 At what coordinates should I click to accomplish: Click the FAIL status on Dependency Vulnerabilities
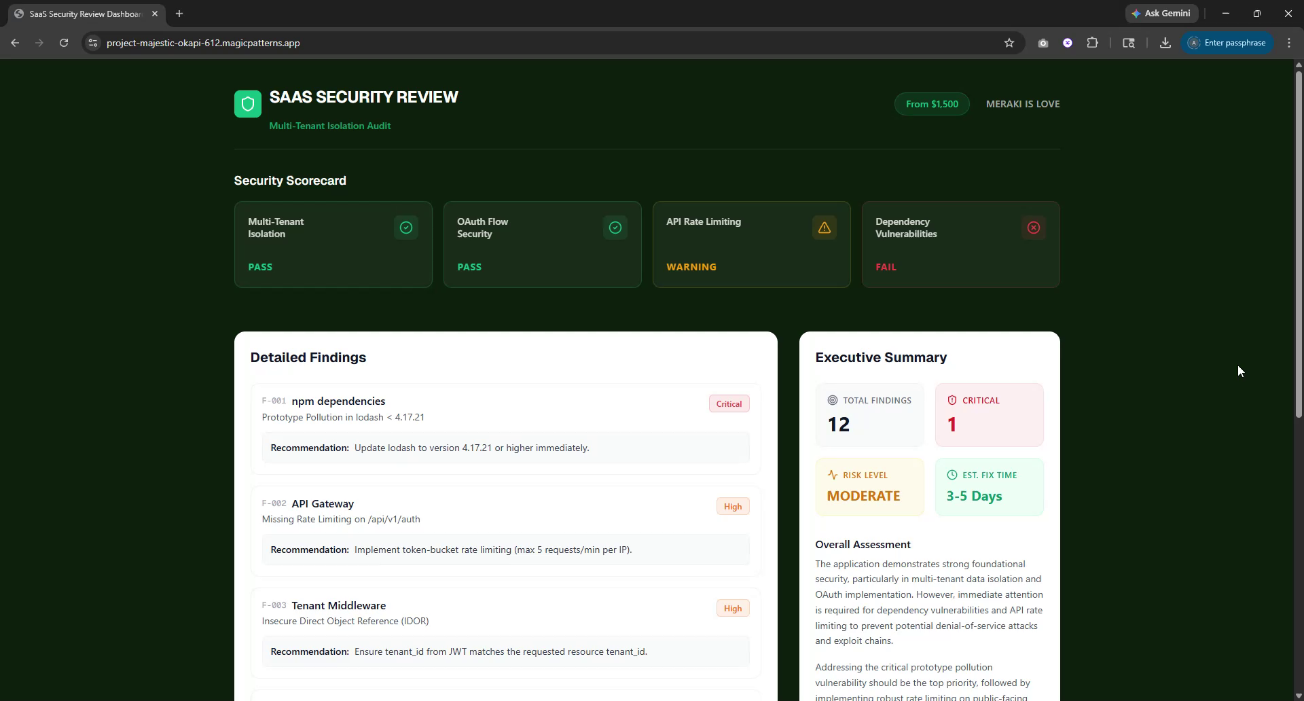click(886, 267)
